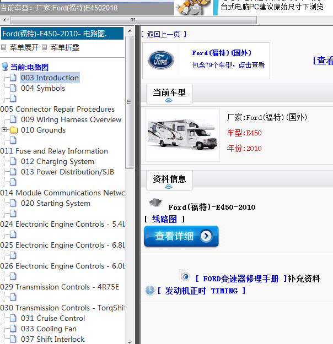Click 包含79个车型，点击查看 link

228,65
